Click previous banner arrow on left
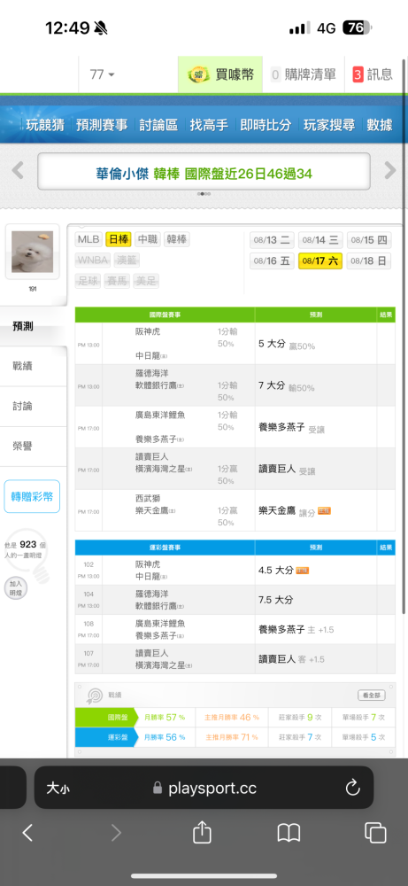Viewport: 408px width, 886px height. click(x=18, y=170)
